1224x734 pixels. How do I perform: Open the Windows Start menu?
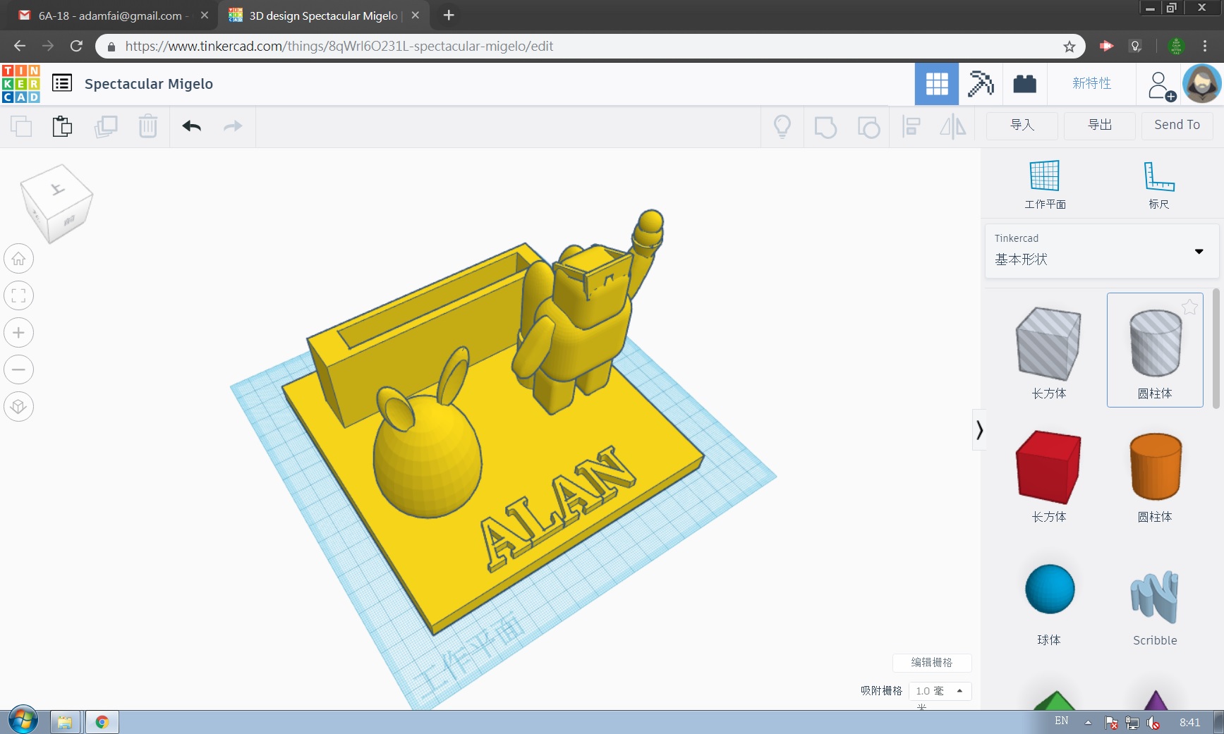tap(23, 721)
